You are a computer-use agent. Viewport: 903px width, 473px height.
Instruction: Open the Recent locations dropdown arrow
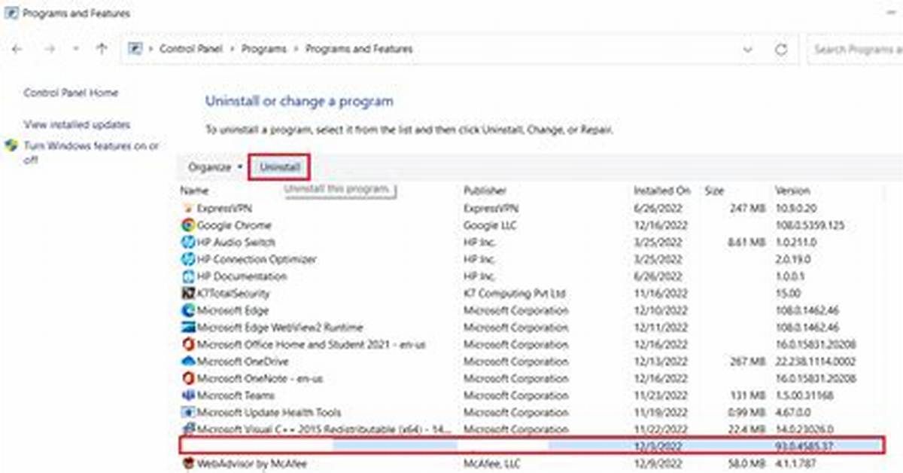76,49
